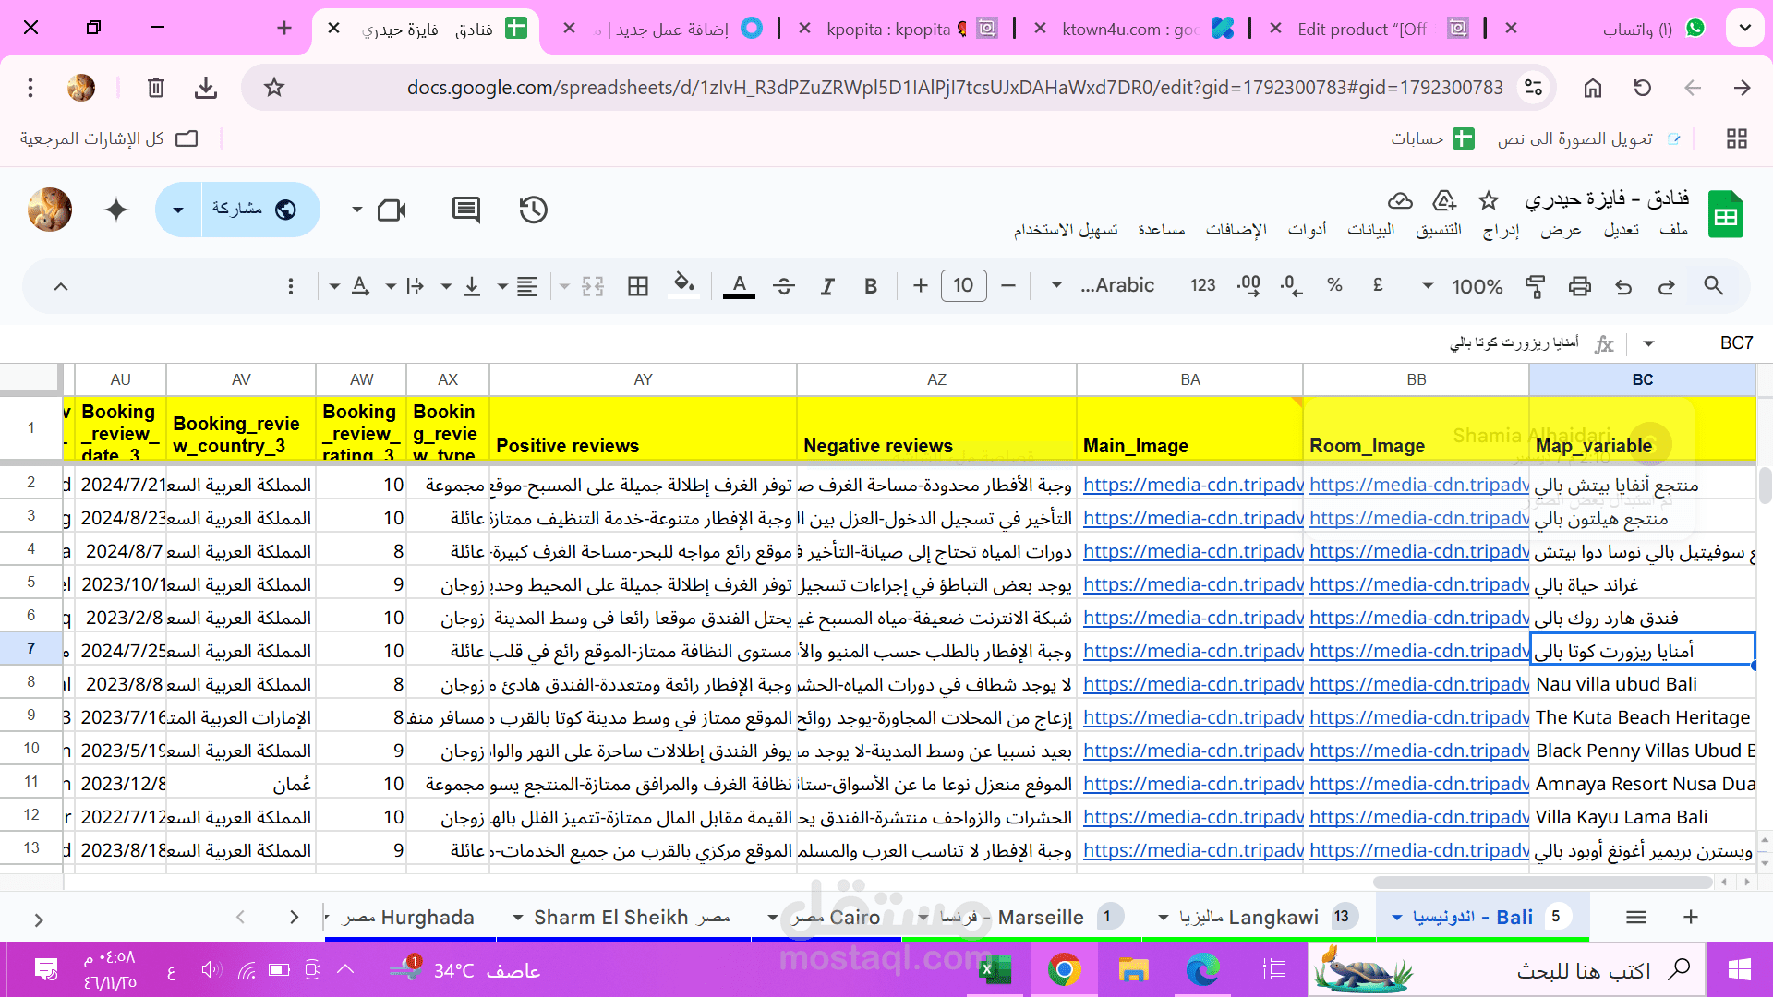The image size is (1773, 997).
Task: Open fill color picker
Action: (x=684, y=284)
